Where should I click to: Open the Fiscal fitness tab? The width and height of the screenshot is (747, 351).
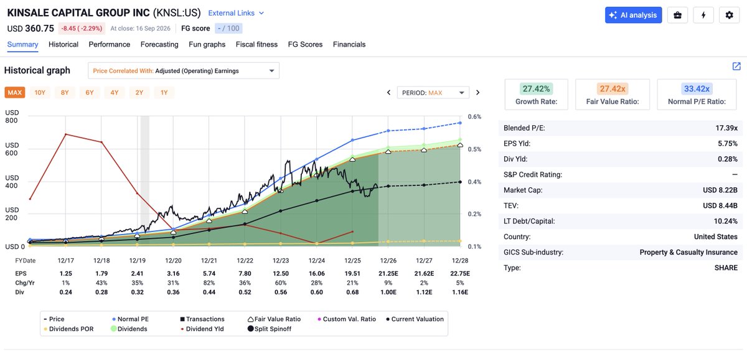click(x=256, y=44)
